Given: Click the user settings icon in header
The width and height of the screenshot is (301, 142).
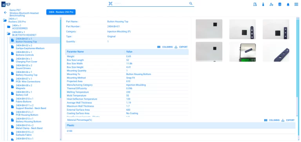Looking at the screenshot, I should [x=271, y=4].
